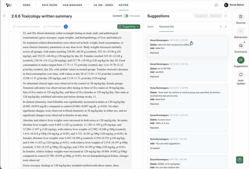Open the green help button

tap(240, 160)
